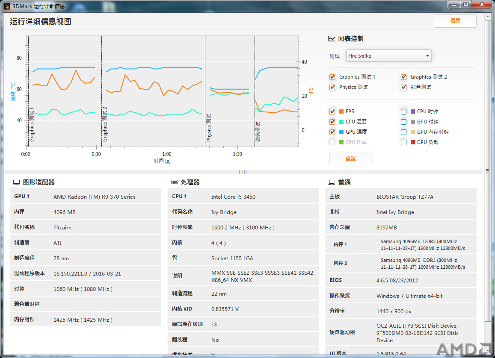The image size is (495, 358).
Task: Click the disk drive value 'OCZ-AGIL ITY3 SCSI Disk Device'
Action: coord(417,326)
